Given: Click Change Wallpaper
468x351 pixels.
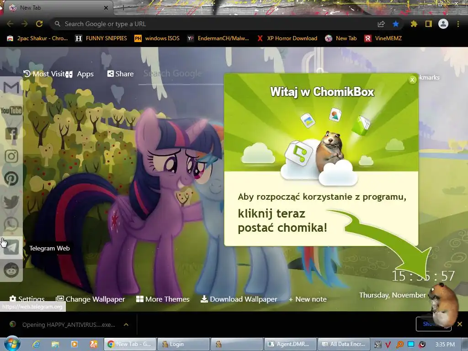Looking at the screenshot, I should click(90, 299).
